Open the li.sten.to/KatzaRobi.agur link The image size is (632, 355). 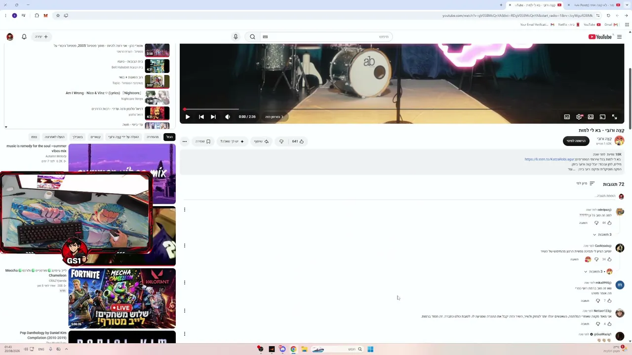[550, 159]
